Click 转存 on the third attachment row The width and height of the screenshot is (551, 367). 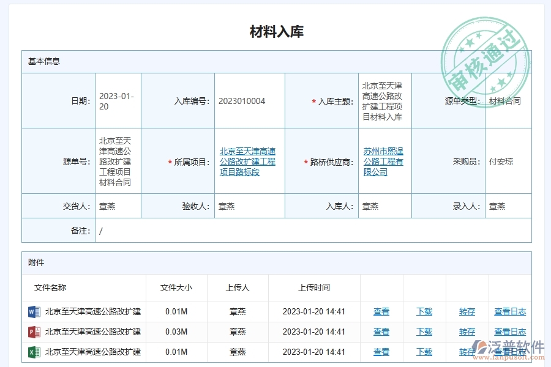[x=467, y=352]
